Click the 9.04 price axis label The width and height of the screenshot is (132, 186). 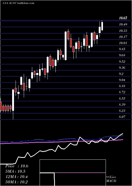[122, 80]
